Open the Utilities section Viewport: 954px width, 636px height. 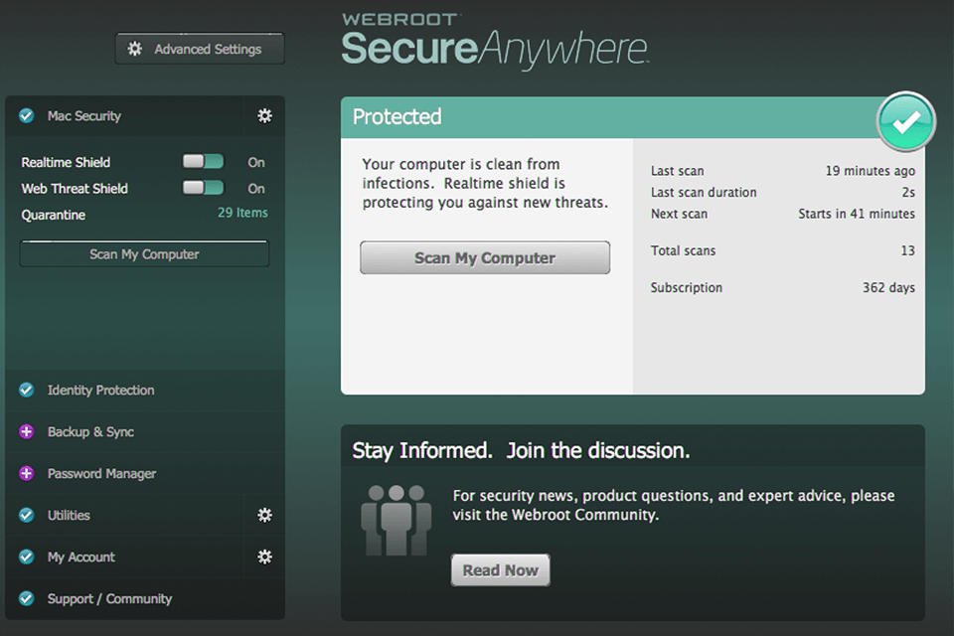click(x=69, y=516)
